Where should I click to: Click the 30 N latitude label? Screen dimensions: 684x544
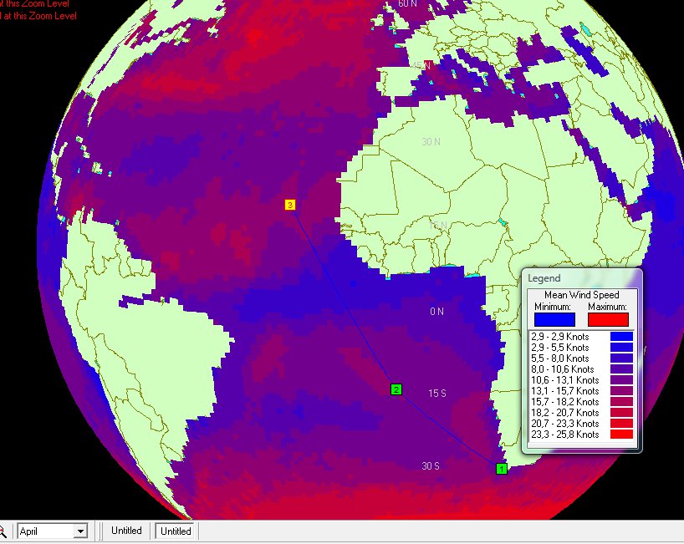(x=431, y=142)
